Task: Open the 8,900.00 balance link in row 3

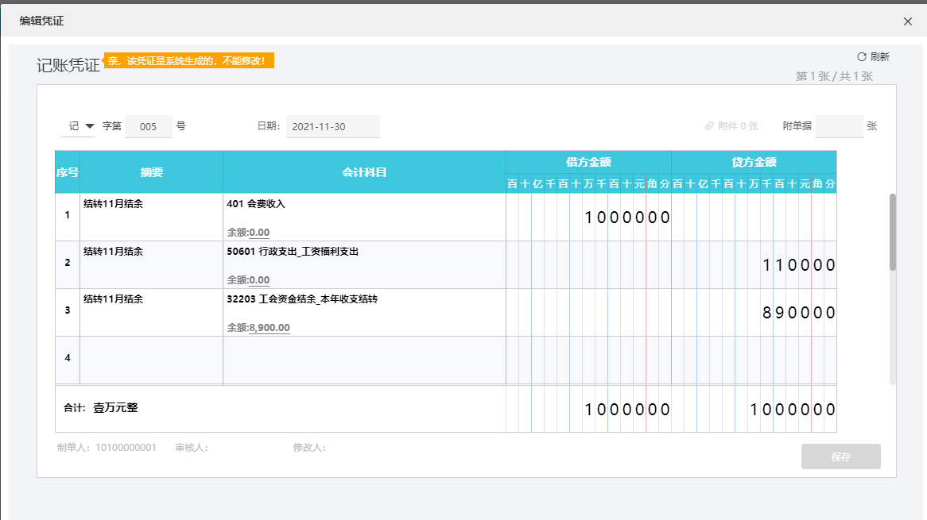Action: [269, 328]
